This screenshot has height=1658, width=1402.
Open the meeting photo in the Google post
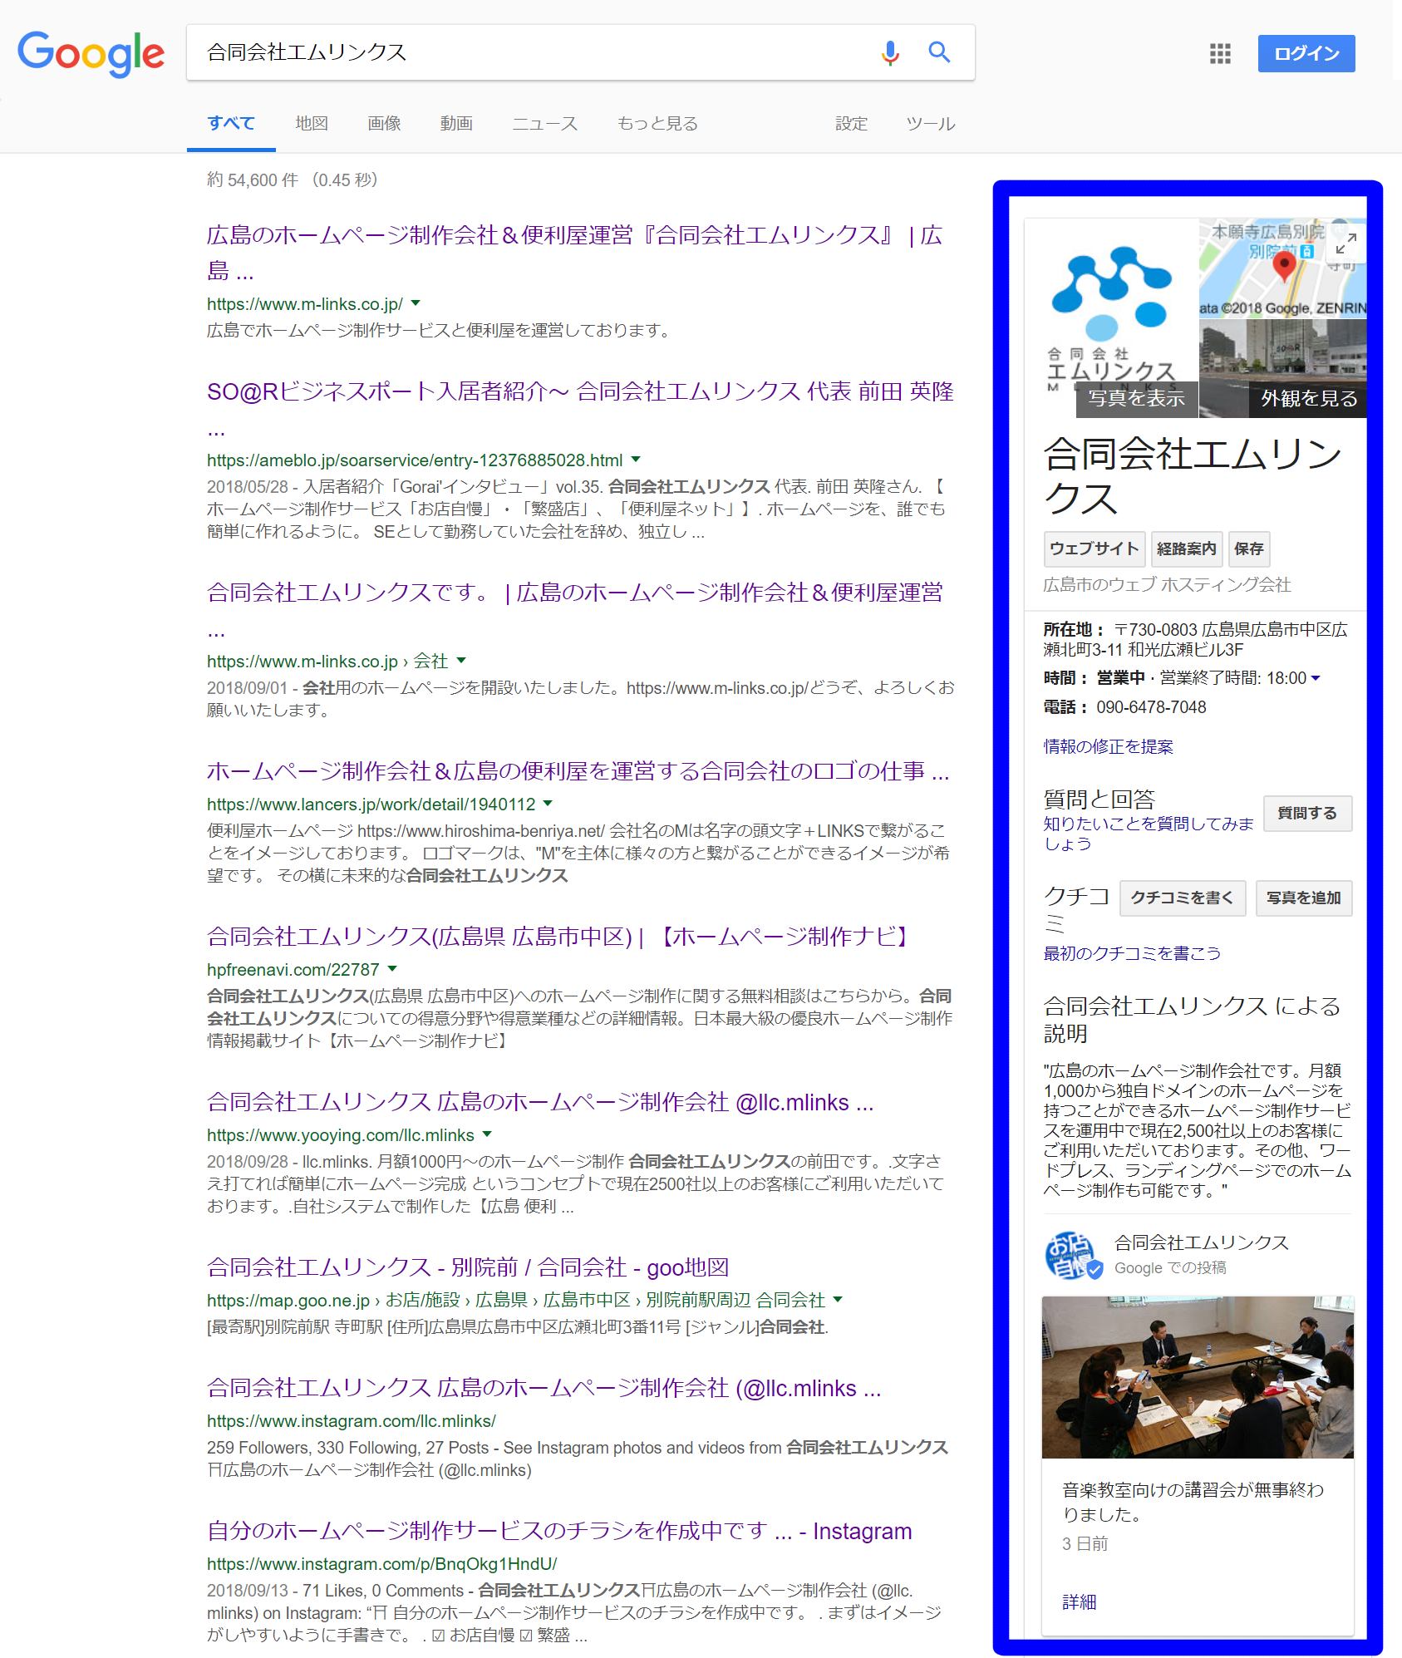(x=1198, y=1377)
